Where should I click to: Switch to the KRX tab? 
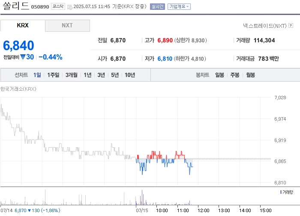tap(23, 25)
